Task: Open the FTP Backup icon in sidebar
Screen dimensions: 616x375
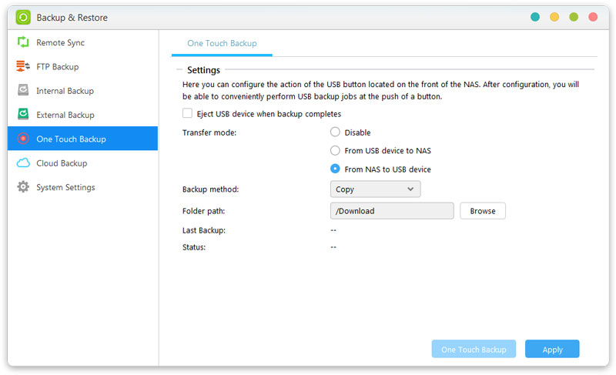Action: tap(23, 67)
